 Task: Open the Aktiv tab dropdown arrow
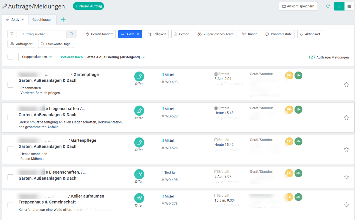[x=23, y=20]
